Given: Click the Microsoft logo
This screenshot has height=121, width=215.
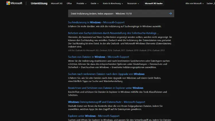Looking at the screenshot, I should (x=14, y=3).
